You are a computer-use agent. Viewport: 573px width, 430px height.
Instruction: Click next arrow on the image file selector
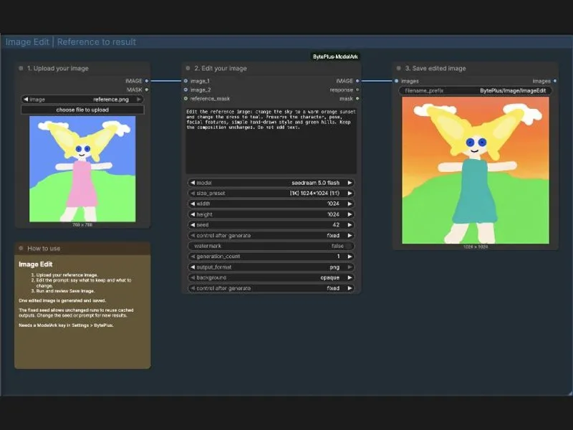click(139, 99)
